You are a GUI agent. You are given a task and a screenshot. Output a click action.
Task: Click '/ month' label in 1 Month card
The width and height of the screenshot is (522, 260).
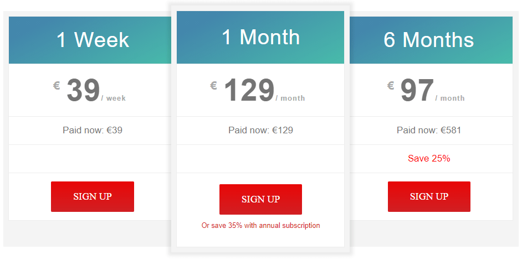click(x=290, y=98)
